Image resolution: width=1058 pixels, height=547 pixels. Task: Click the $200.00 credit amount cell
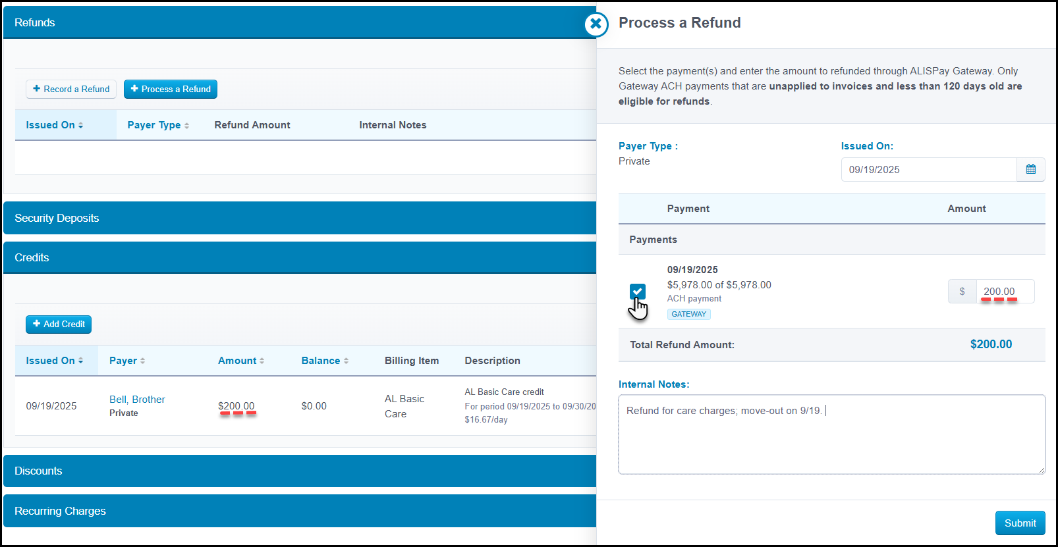tap(237, 406)
